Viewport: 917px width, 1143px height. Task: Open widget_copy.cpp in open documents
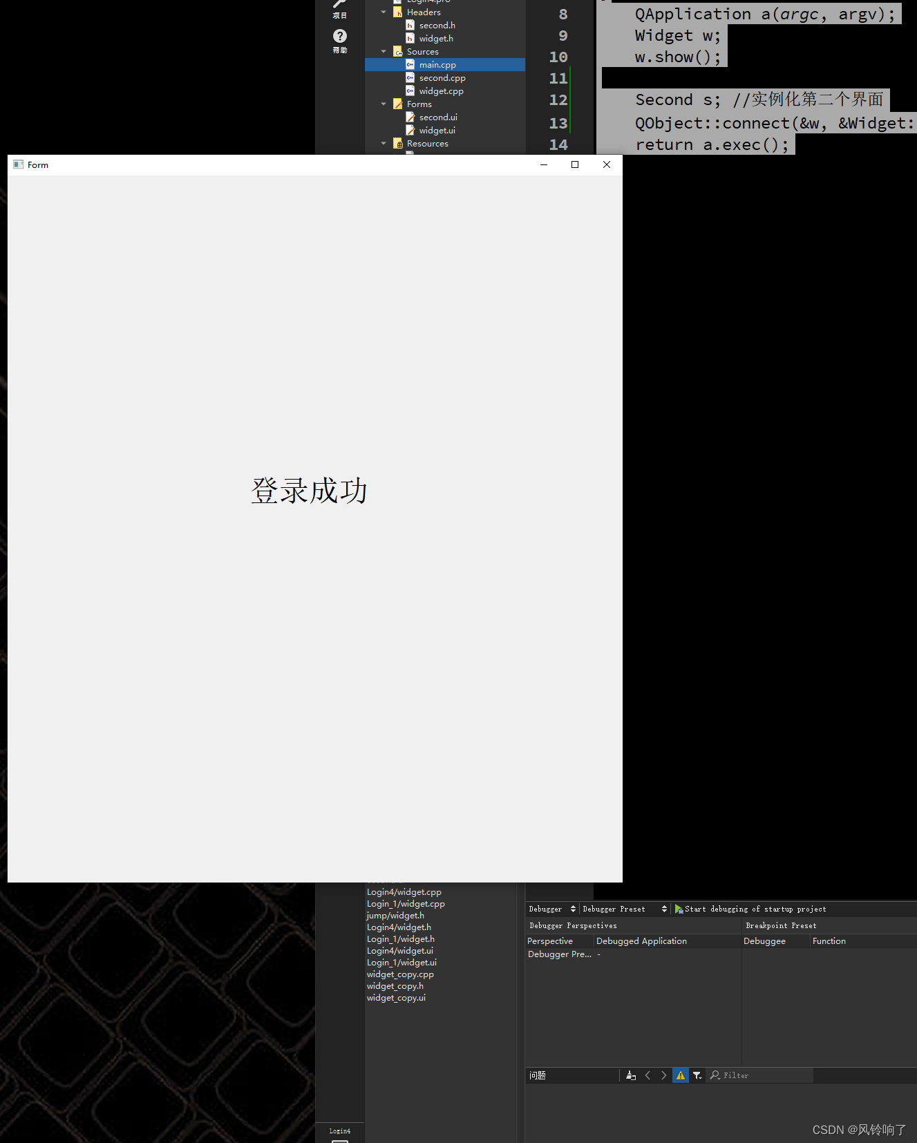(x=400, y=974)
